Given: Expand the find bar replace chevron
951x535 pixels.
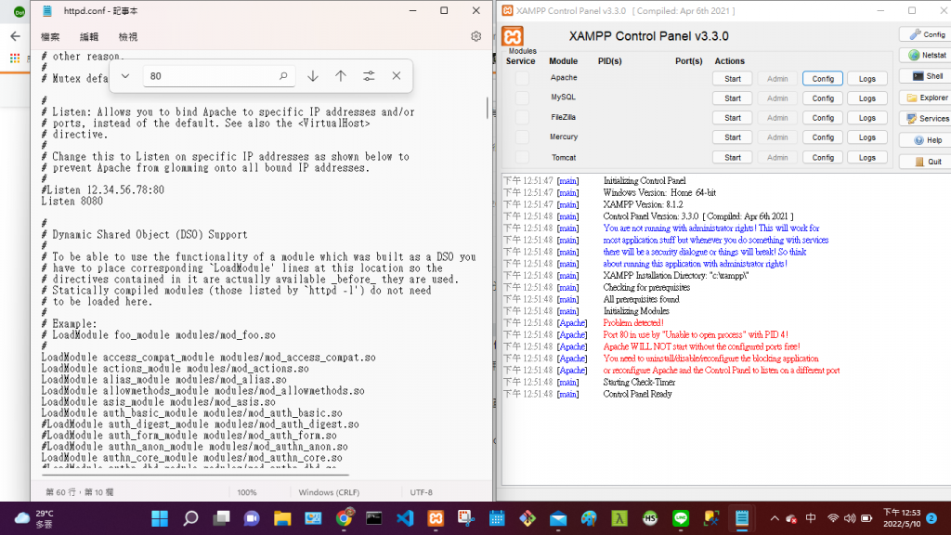Looking at the screenshot, I should (x=125, y=76).
